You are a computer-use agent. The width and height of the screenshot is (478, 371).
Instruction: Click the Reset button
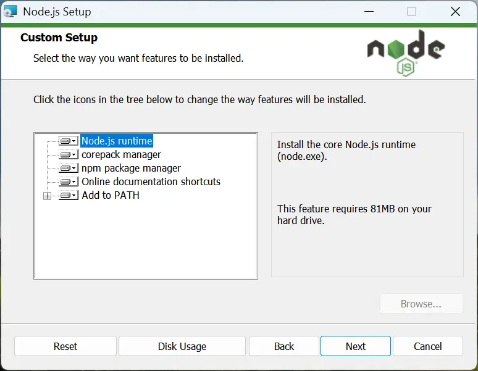tap(65, 346)
